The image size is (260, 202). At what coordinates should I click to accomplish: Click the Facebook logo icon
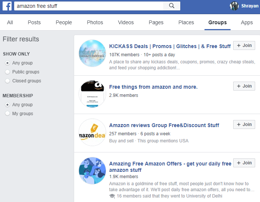pyautogui.click(x=7, y=6)
